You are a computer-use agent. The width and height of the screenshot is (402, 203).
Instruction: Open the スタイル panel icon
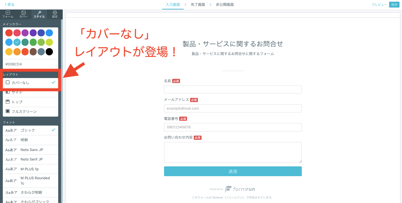39,14
